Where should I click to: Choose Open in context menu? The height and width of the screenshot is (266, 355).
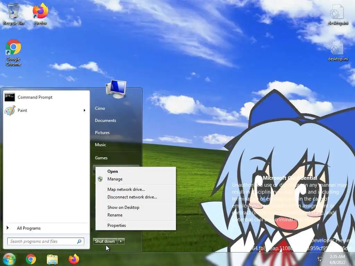click(x=136, y=171)
